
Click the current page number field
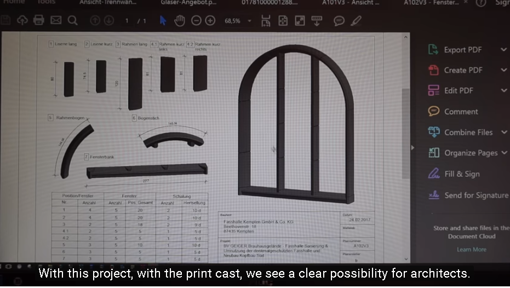(127, 21)
